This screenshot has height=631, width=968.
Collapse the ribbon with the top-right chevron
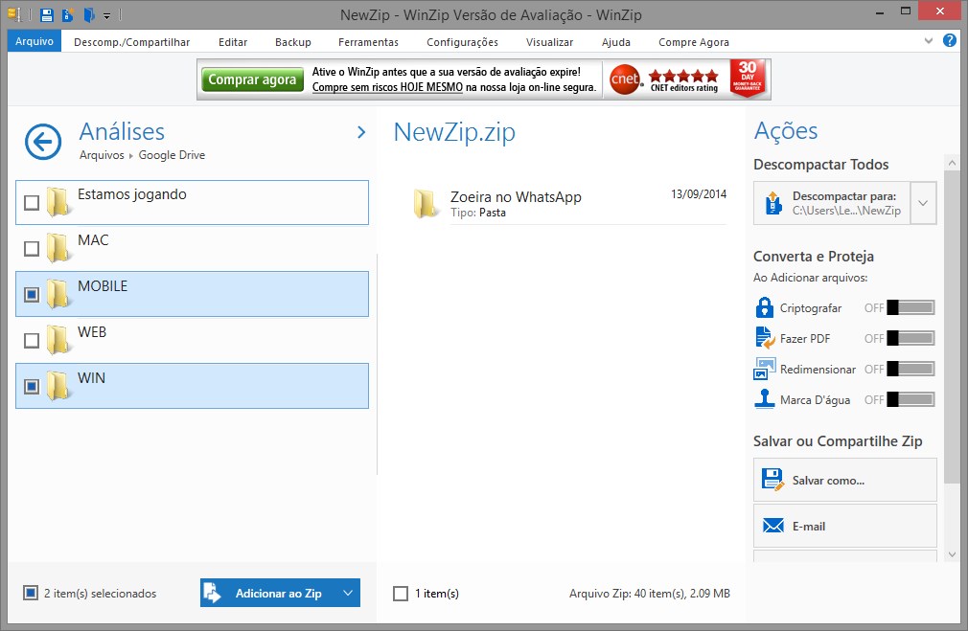929,41
